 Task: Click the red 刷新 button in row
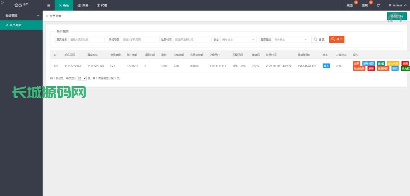pos(371,68)
